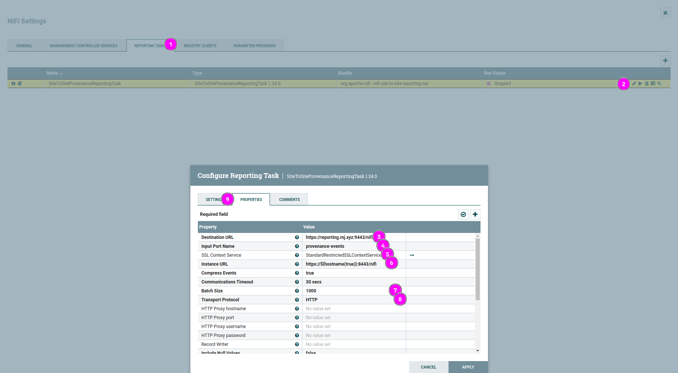Open the documentation book icon in the task row
Screen dimensions: 678x373
20,84
